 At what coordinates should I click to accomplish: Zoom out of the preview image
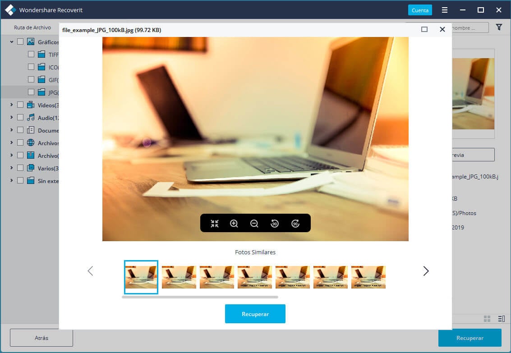point(254,224)
